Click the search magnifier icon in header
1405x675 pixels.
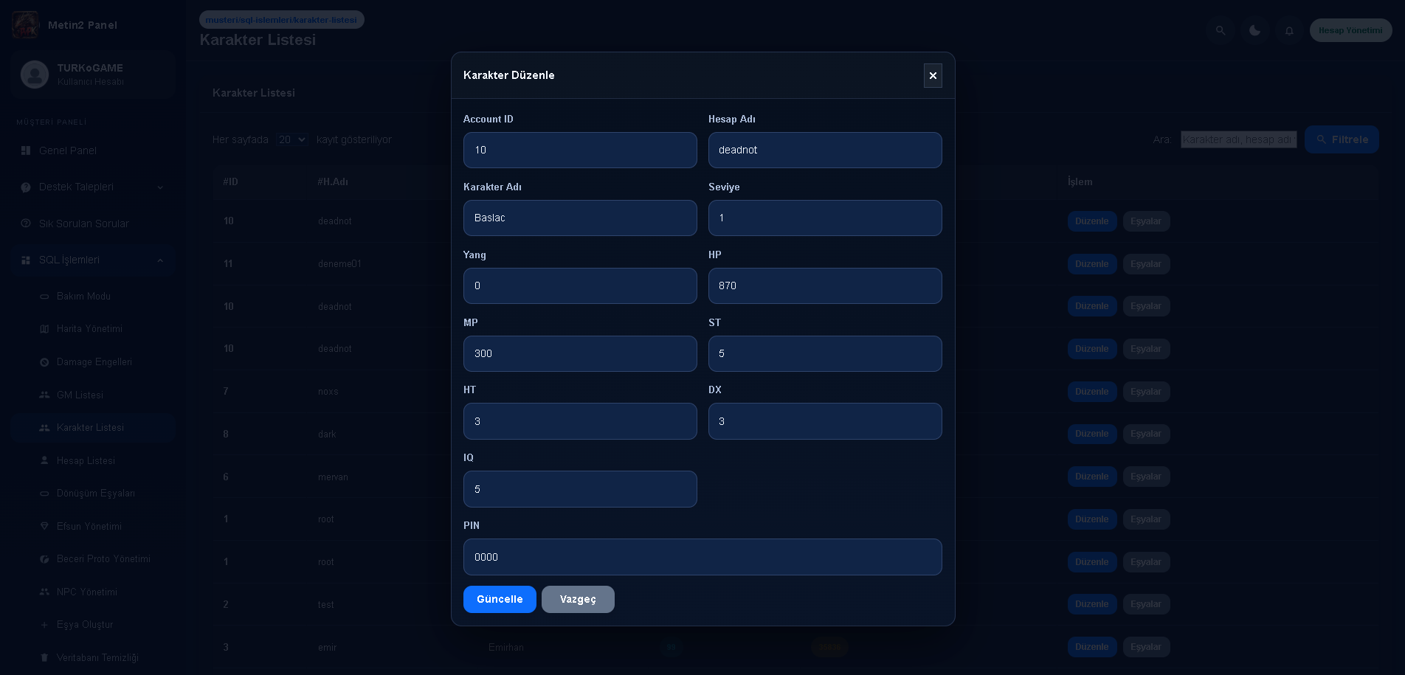(x=1221, y=30)
